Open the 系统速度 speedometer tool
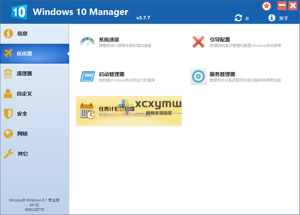300x215 pixels. [x=87, y=42]
